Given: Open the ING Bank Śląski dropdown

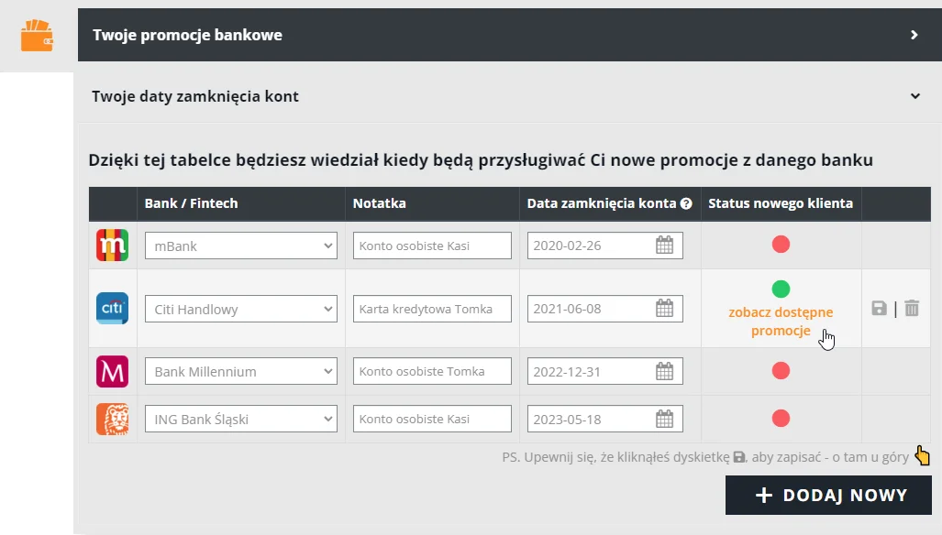Looking at the screenshot, I should pos(240,419).
